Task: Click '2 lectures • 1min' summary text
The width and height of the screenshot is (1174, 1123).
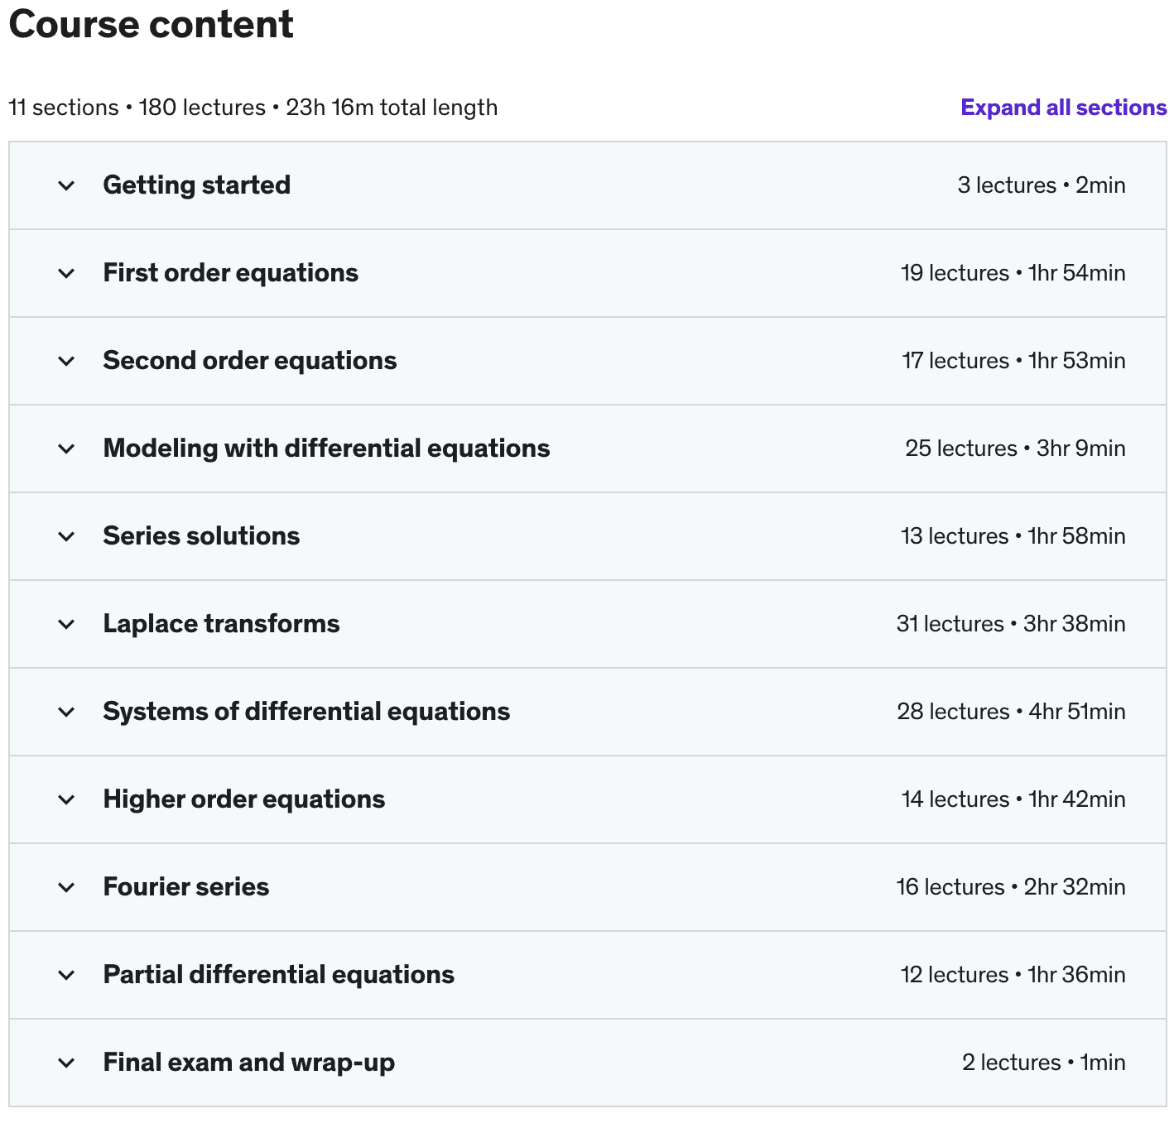Action: 1043,1063
